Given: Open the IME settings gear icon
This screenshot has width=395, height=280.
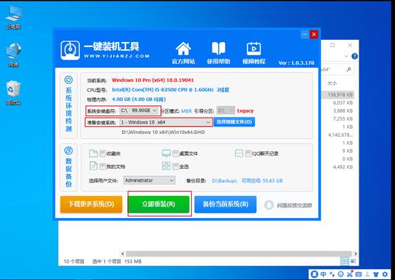Looking at the screenshot, I should coord(385,274).
